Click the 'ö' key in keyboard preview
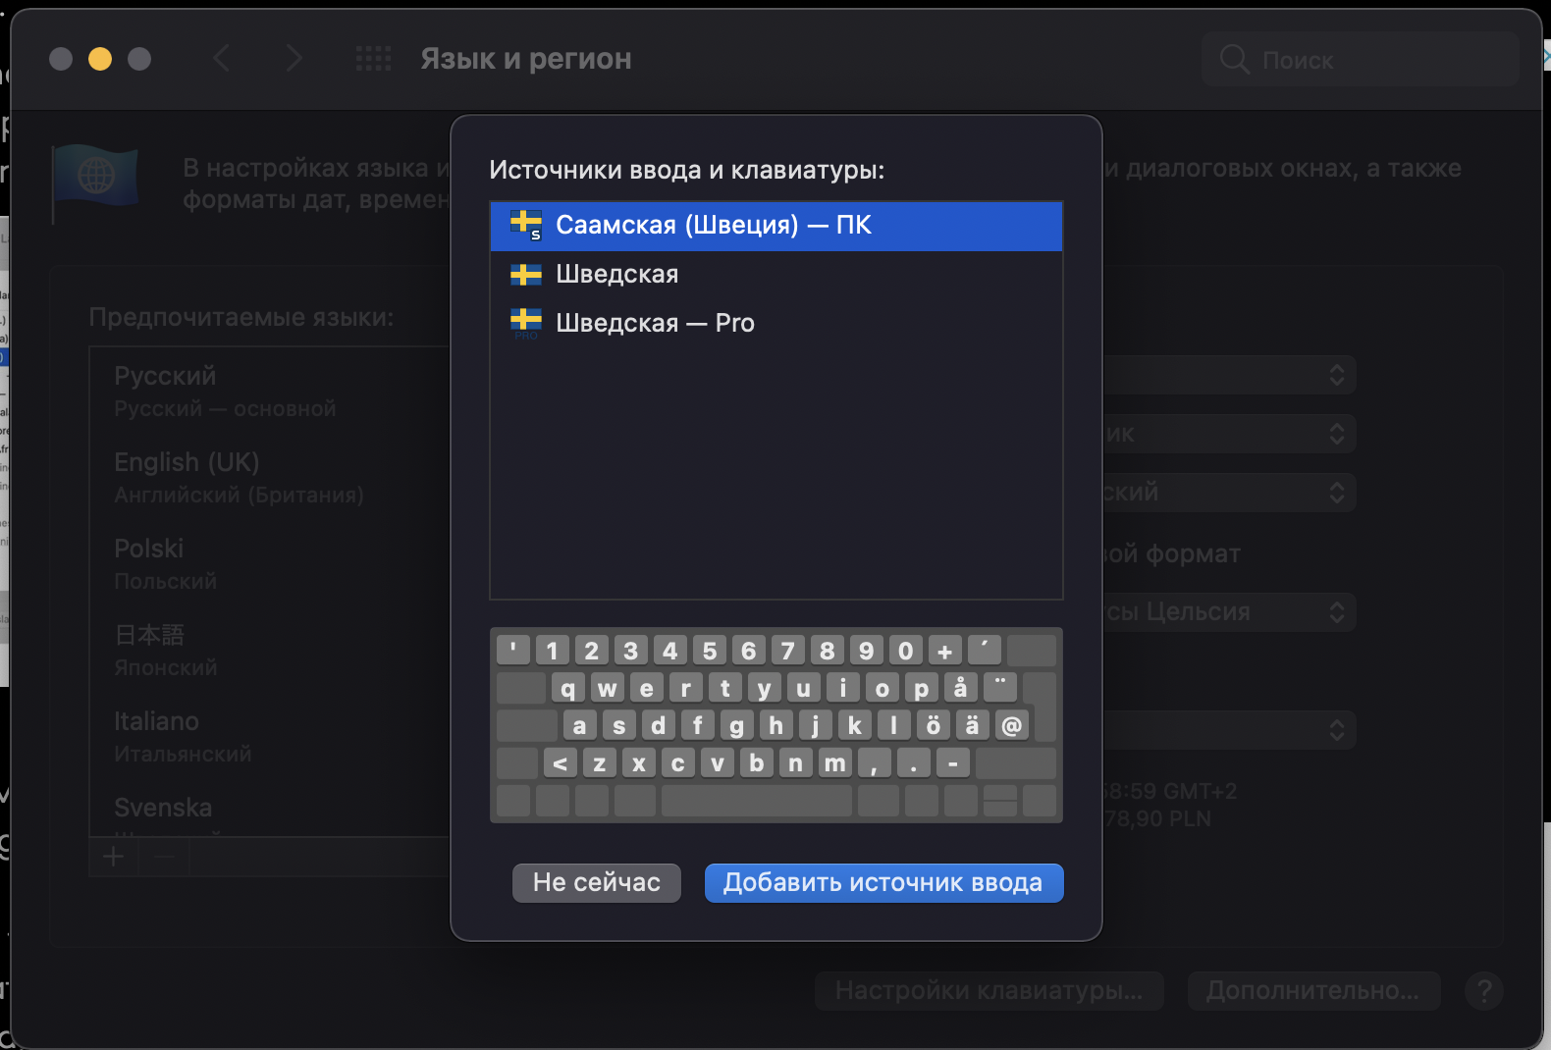 (933, 725)
